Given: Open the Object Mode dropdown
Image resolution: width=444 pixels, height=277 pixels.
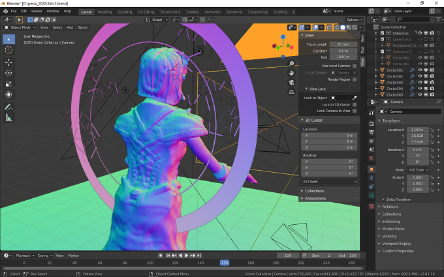Looking at the screenshot, I should pos(20,27).
